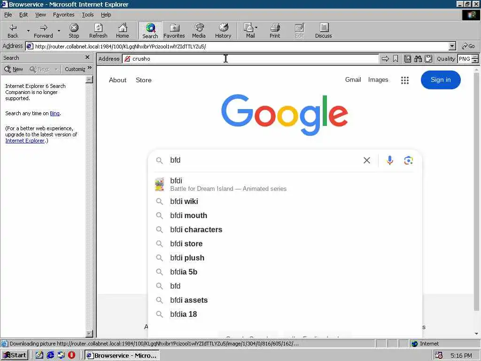
Task: Reload the page using Refresh
Action: (x=98, y=31)
